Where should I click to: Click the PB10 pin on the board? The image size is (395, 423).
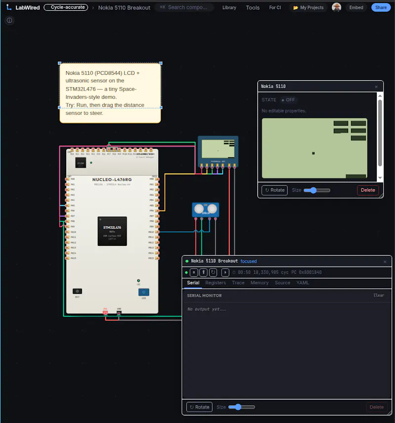click(157, 232)
